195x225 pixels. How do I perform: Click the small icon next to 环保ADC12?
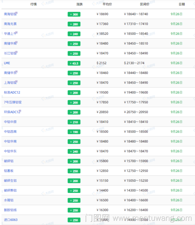(20, 111)
